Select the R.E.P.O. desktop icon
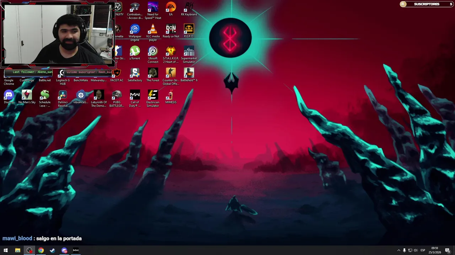The height and width of the screenshot is (255, 455). click(189, 31)
